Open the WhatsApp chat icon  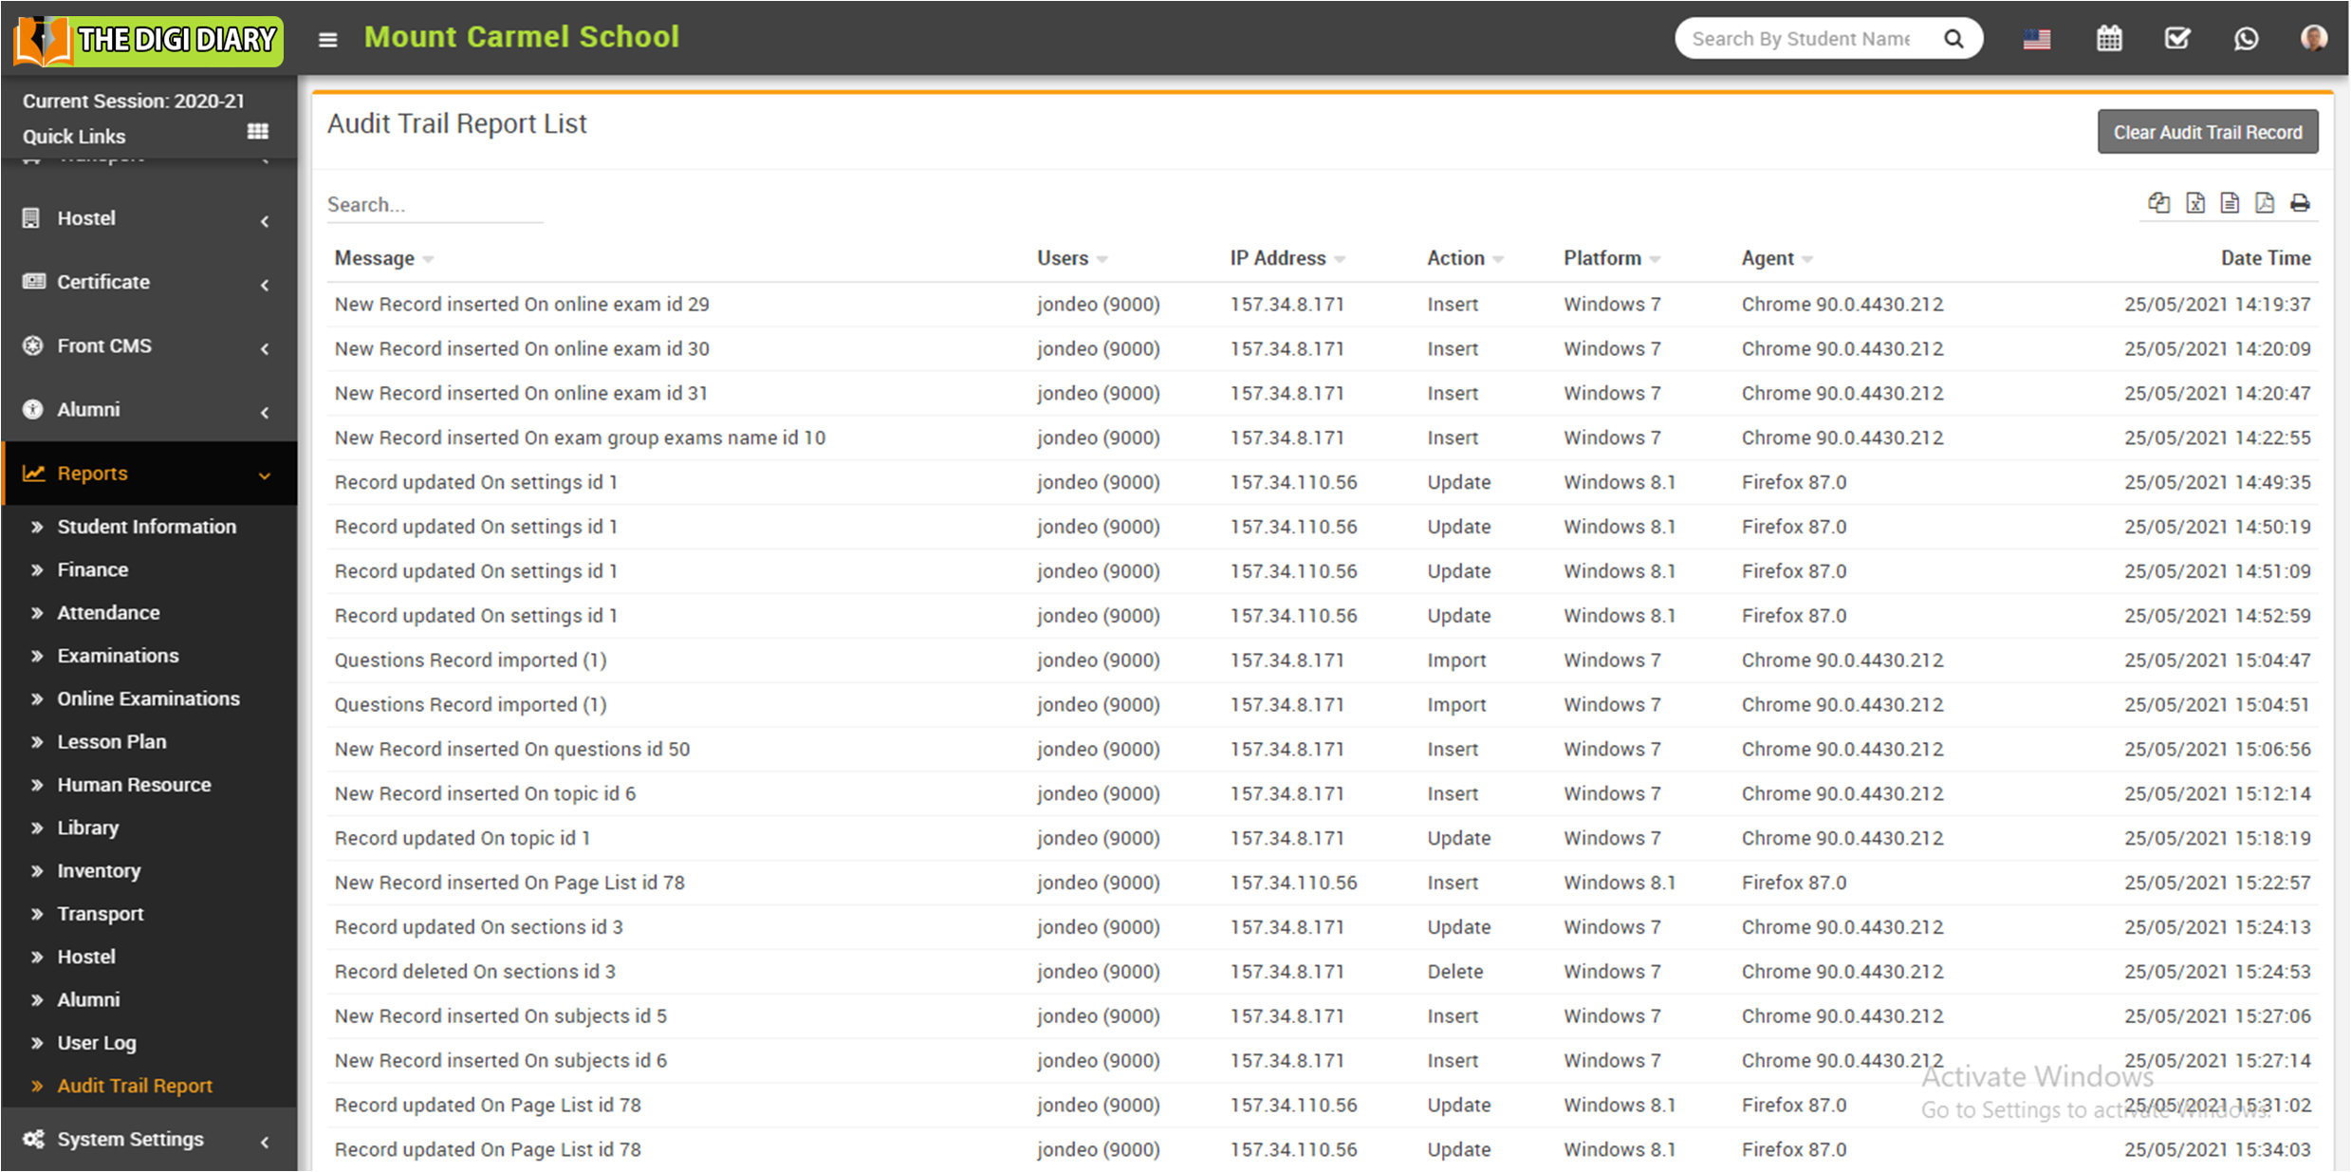pyautogui.click(x=2246, y=39)
